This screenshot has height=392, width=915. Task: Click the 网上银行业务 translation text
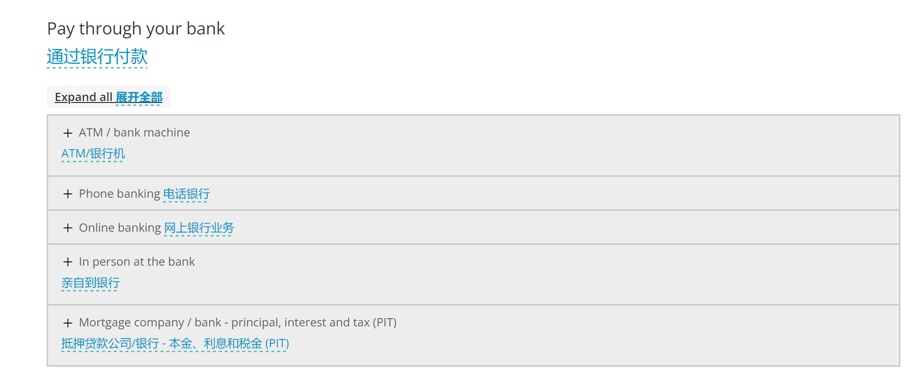[199, 228]
